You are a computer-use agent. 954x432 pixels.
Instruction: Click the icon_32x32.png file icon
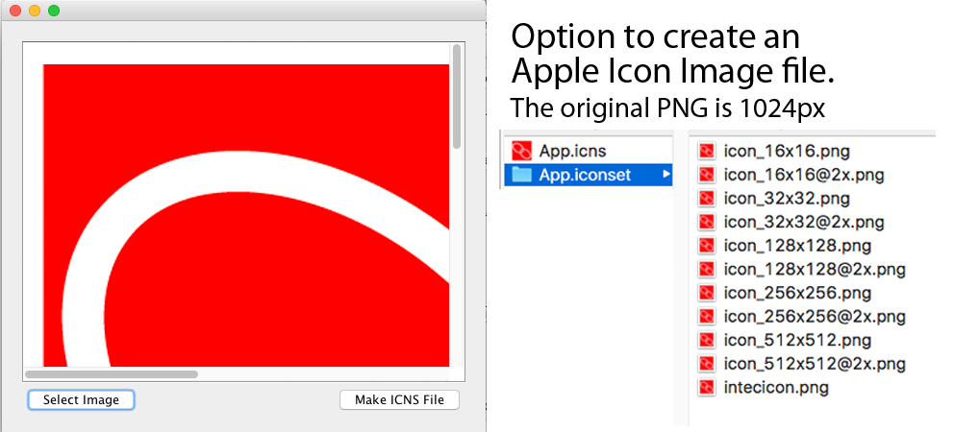click(706, 198)
